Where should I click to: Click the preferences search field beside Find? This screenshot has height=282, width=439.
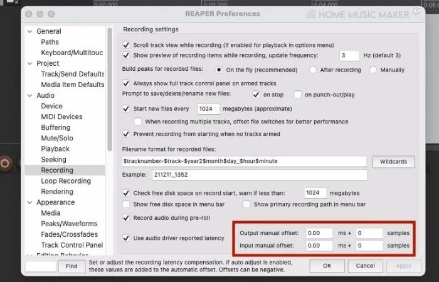click(x=41, y=266)
